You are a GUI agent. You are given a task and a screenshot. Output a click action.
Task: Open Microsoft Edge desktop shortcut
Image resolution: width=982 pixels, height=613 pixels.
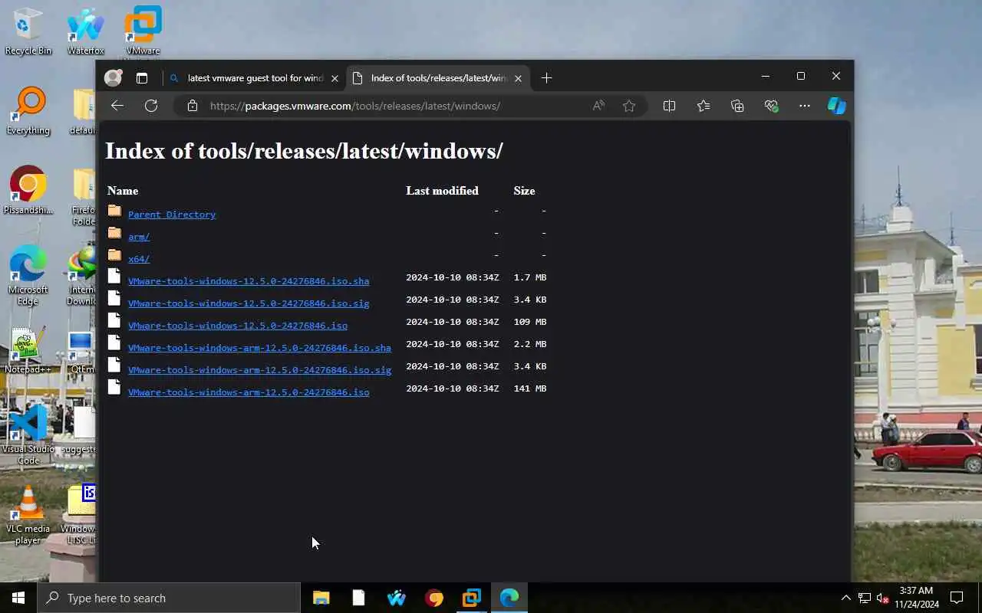28,275
